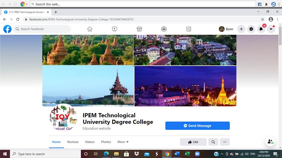This screenshot has width=282, height=158.
Task: Launch Microsoft Edge from taskbar
Action: [x=106, y=154]
